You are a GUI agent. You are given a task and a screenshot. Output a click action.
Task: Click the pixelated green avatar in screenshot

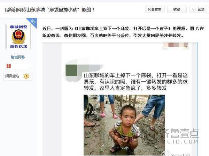click(71, 70)
